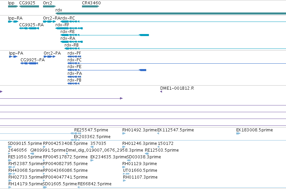Select the UT01660.5prime arrows
286x189 pixels.
pos(126,174)
